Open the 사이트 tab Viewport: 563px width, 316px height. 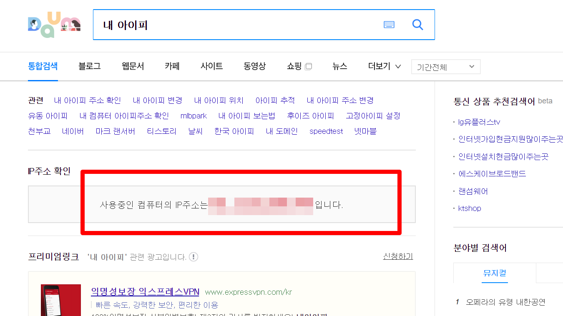click(211, 66)
